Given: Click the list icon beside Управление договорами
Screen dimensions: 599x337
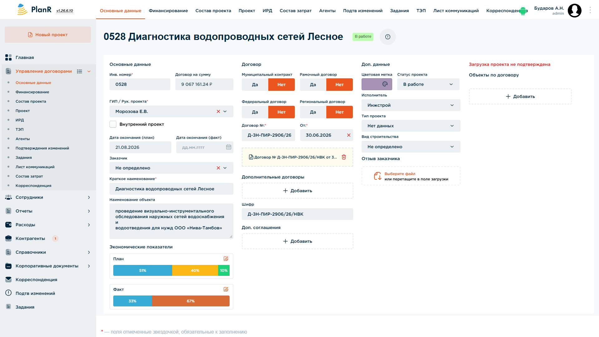Looking at the screenshot, I should point(80,71).
